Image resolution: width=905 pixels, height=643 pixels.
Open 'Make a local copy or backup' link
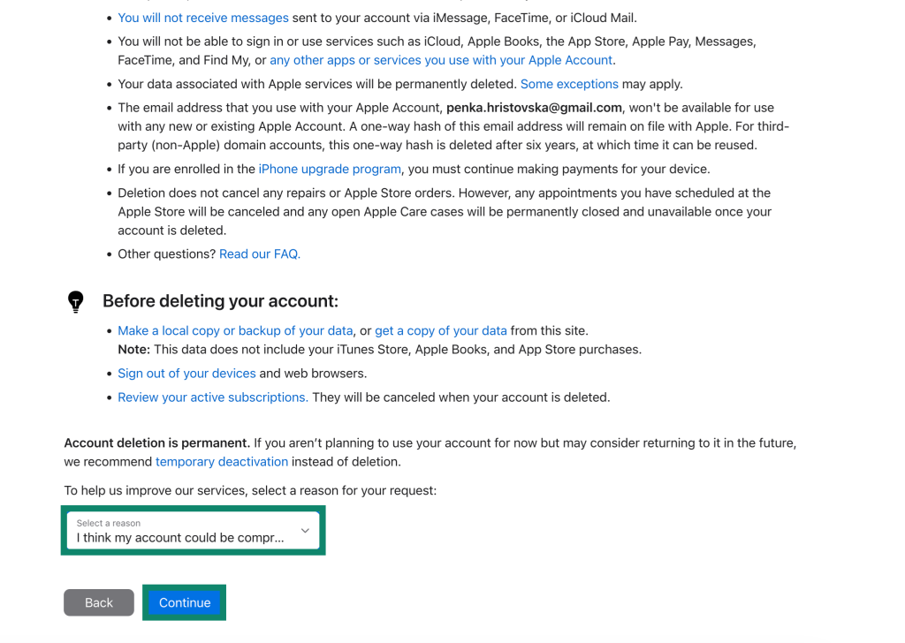click(x=235, y=330)
